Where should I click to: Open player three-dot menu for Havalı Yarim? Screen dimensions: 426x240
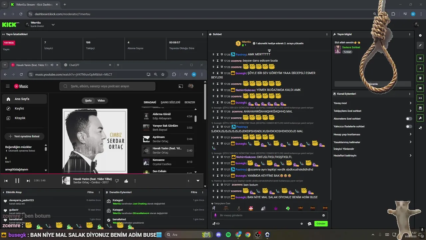[x=135, y=181]
